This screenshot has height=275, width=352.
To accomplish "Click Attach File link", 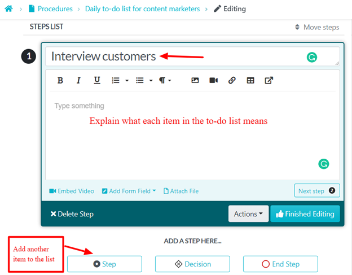I will (x=181, y=191).
